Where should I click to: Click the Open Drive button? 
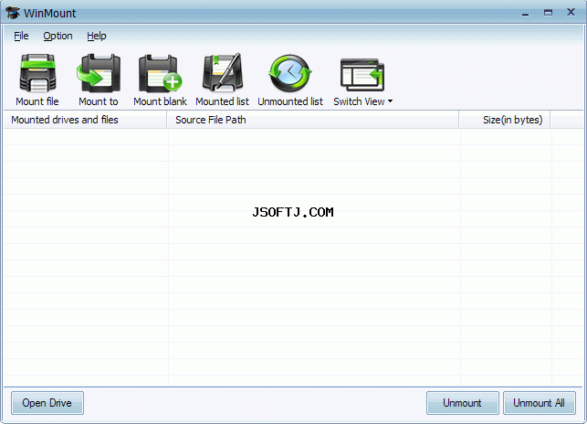point(47,403)
